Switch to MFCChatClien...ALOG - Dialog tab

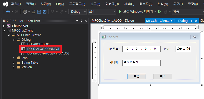point(113,21)
